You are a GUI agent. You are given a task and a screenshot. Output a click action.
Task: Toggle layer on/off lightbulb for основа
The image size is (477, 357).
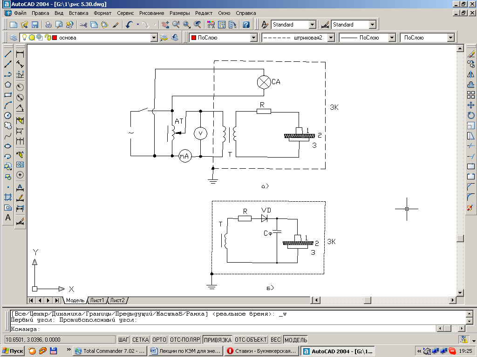(24, 37)
